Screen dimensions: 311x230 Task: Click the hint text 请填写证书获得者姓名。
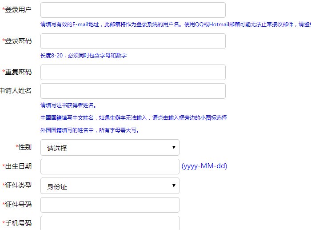[x=68, y=105]
